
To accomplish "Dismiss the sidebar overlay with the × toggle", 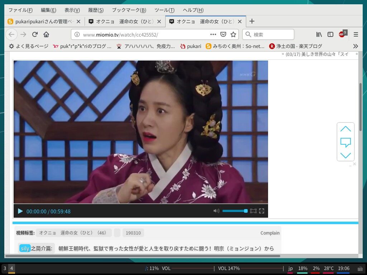I will (x=354, y=164).
